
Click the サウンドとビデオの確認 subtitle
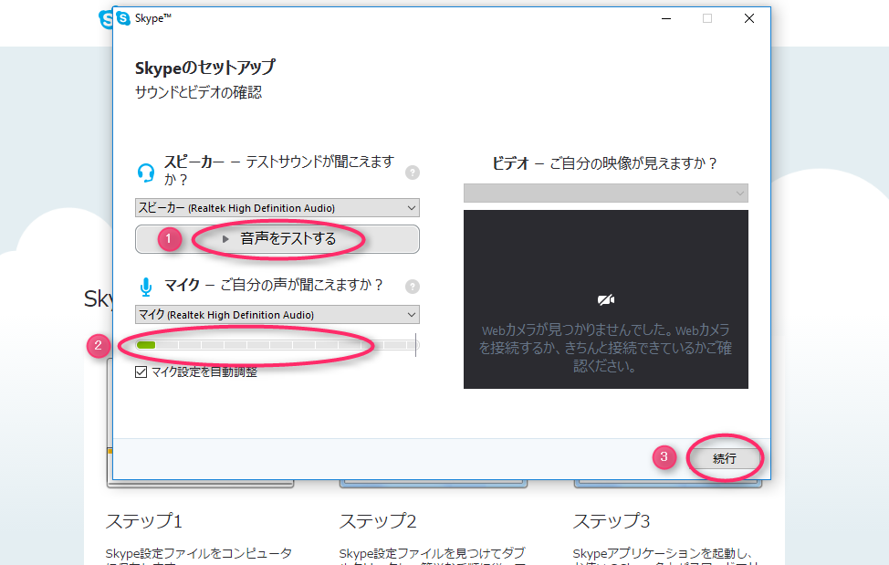pyautogui.click(x=198, y=92)
